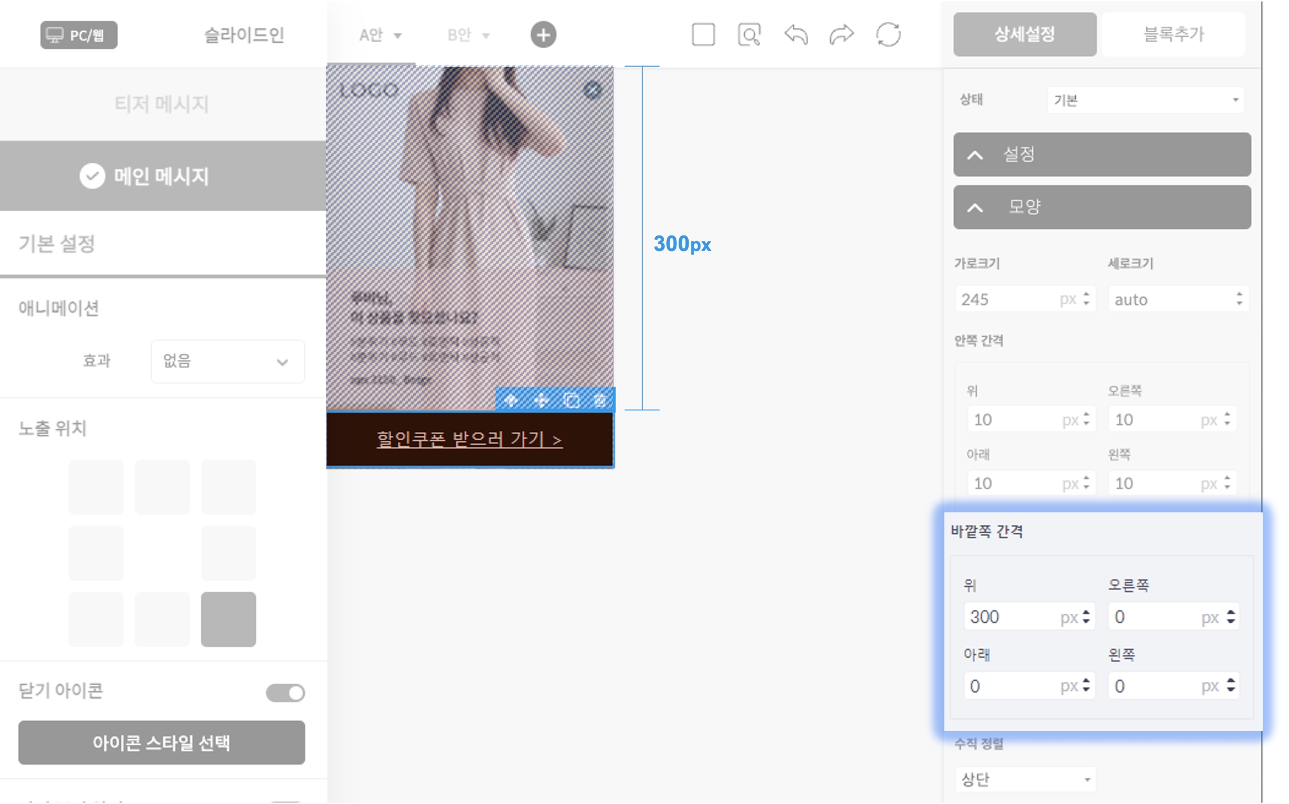Click the move block cross-arrows icon
This screenshot has height=804, width=1289.
pyautogui.click(x=541, y=401)
